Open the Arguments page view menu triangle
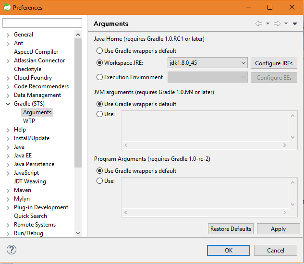 (x=295, y=24)
